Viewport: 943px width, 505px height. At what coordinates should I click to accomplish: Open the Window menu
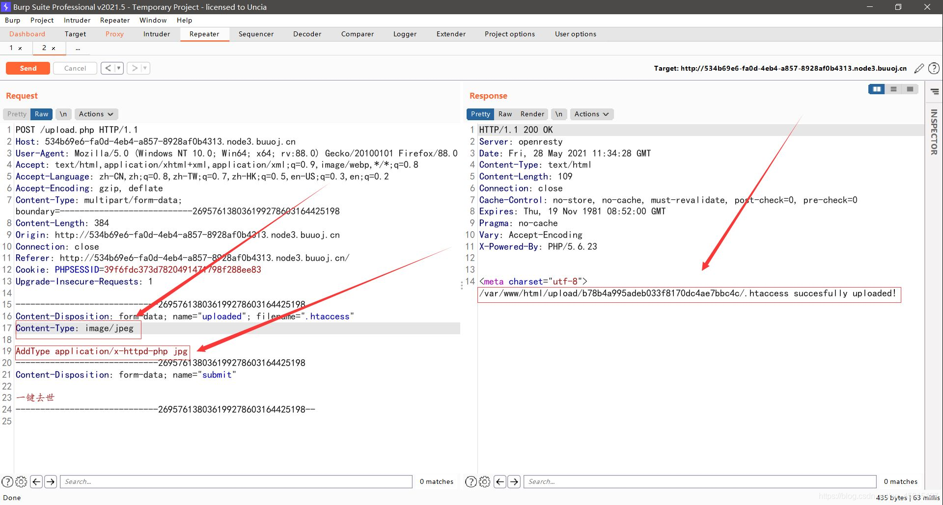[153, 20]
